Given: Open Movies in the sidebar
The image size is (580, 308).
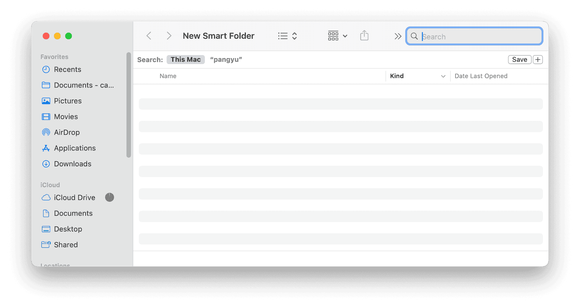Looking at the screenshot, I should click(66, 117).
